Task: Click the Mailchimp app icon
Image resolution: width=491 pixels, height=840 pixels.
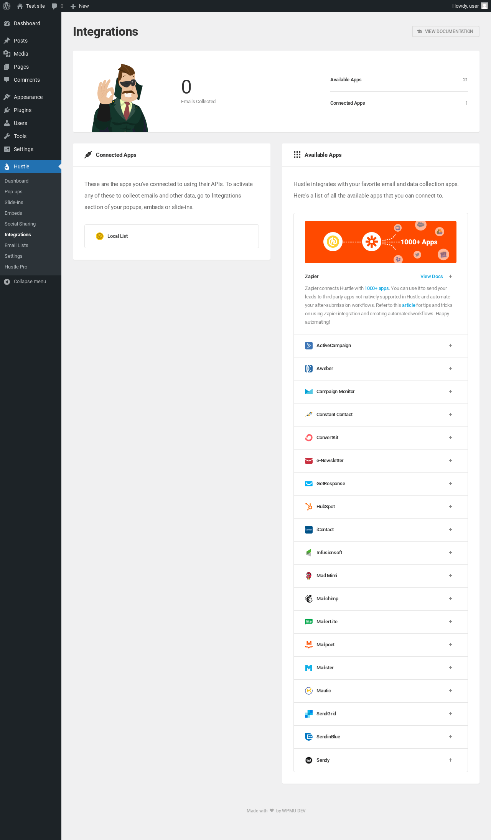Action: coord(309,599)
